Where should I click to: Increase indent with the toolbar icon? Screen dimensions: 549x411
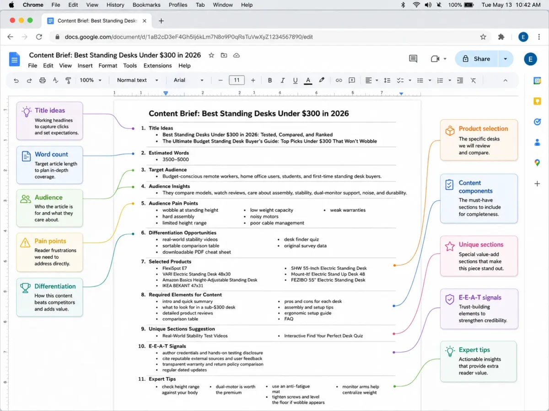[x=460, y=80]
